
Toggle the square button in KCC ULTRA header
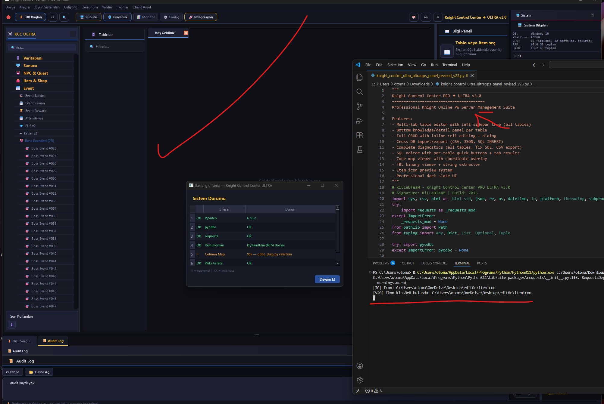73,34
